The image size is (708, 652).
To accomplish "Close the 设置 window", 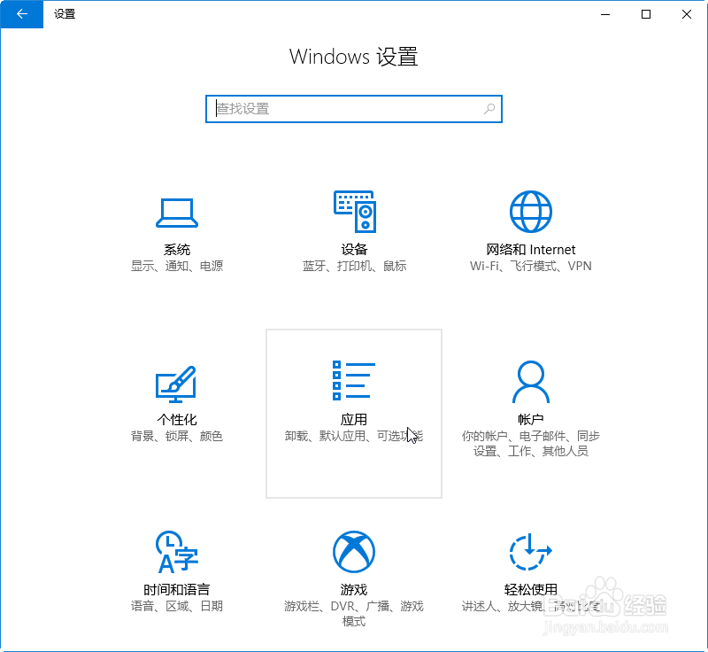I will tap(687, 14).
